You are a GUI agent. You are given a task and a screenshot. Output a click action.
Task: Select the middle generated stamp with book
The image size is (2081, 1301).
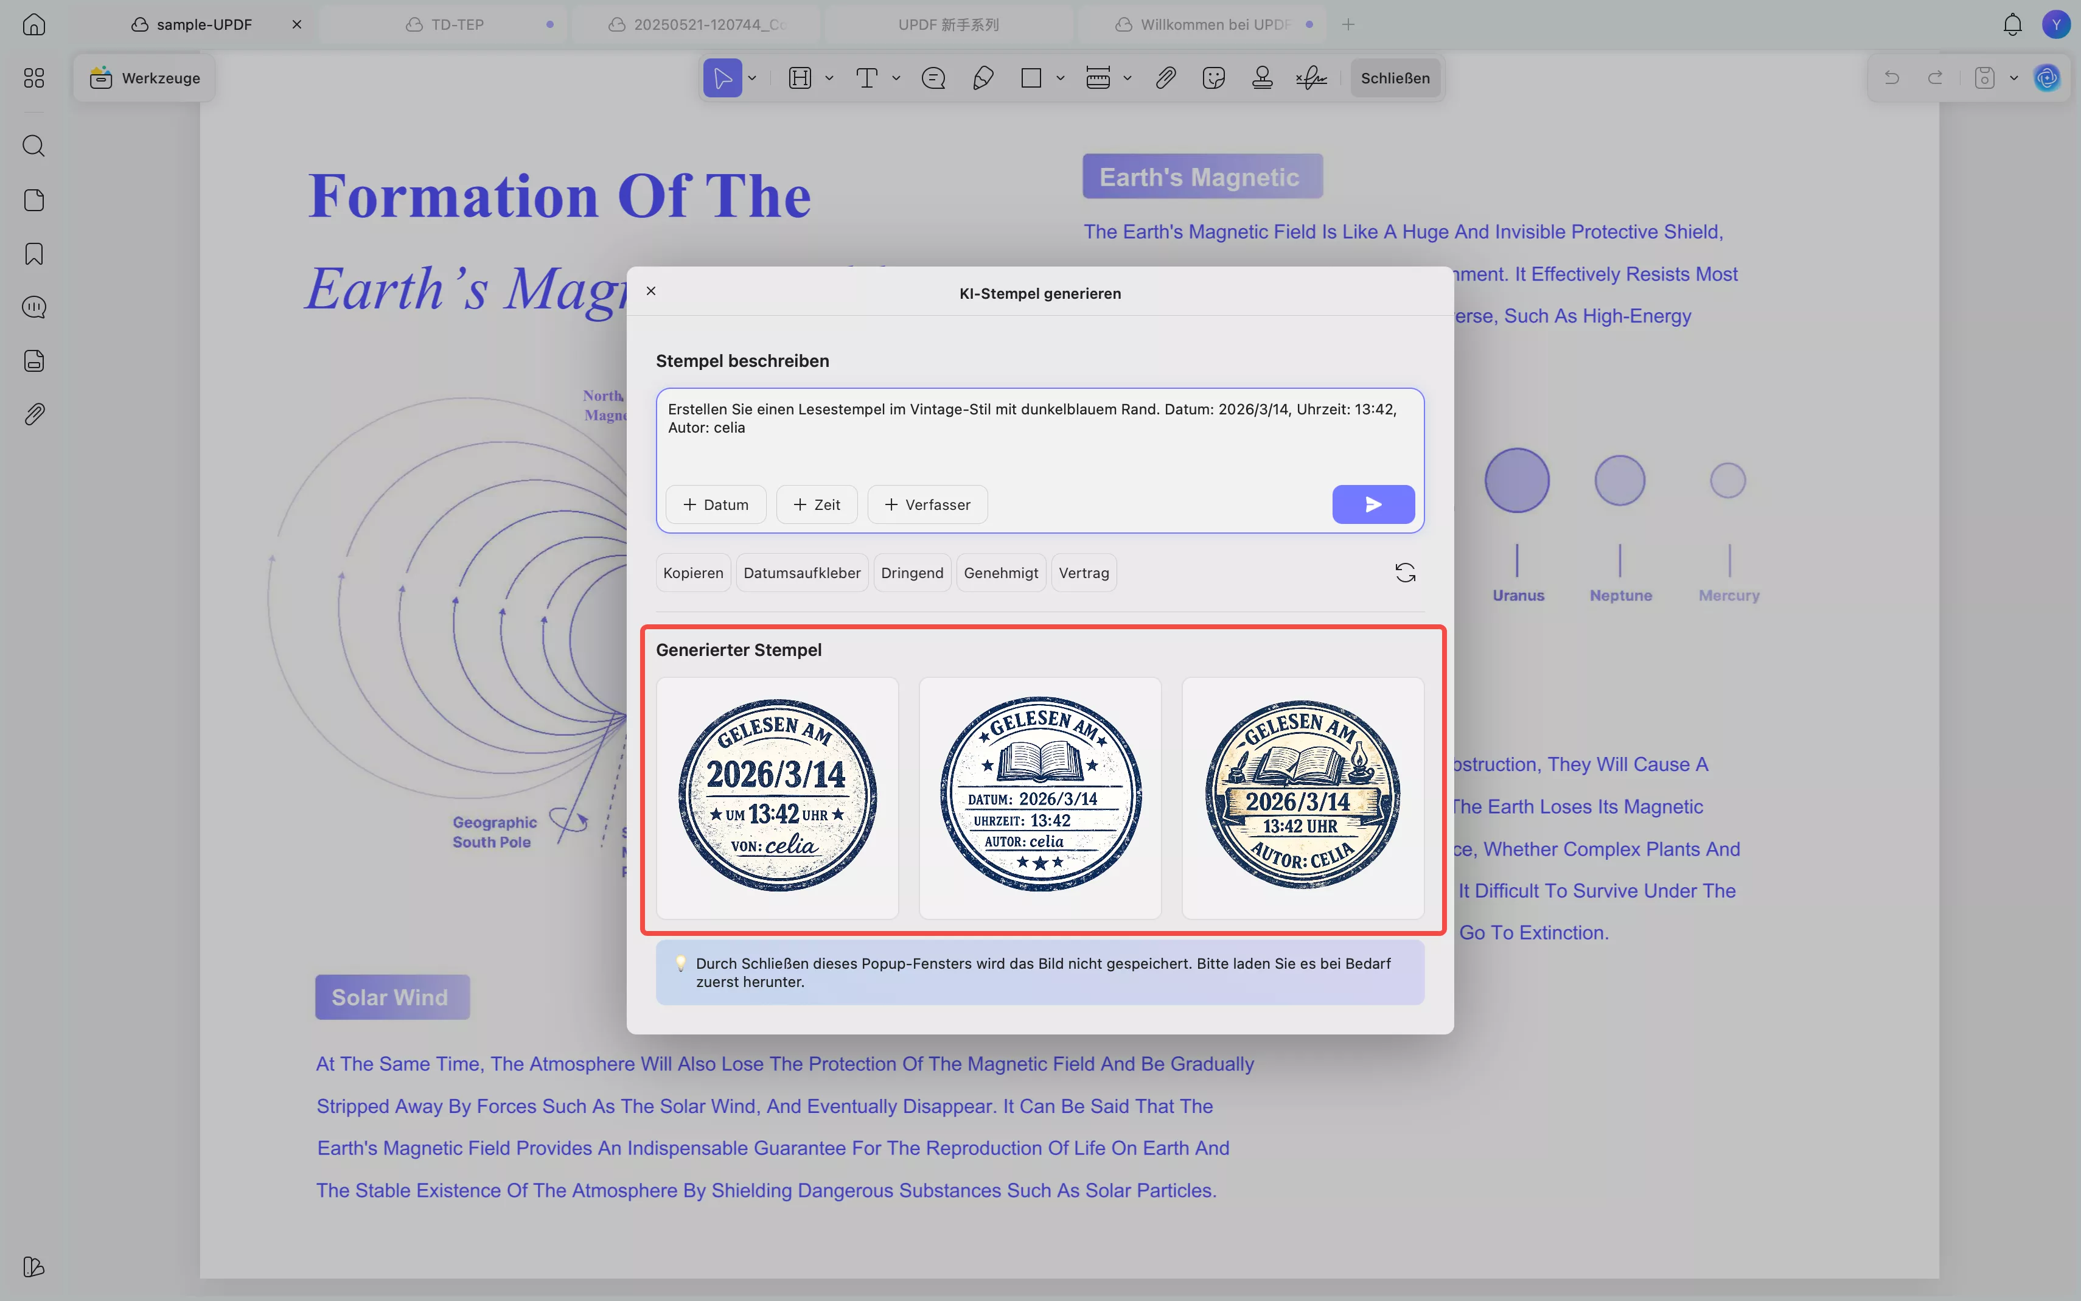[x=1040, y=797]
